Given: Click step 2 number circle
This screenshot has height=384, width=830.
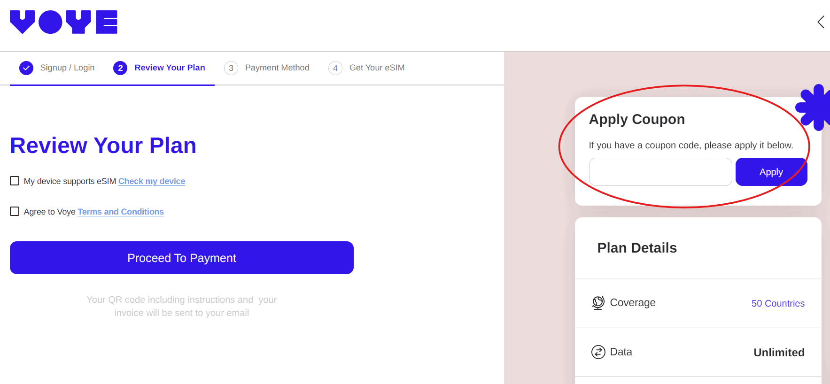Looking at the screenshot, I should pos(120,68).
